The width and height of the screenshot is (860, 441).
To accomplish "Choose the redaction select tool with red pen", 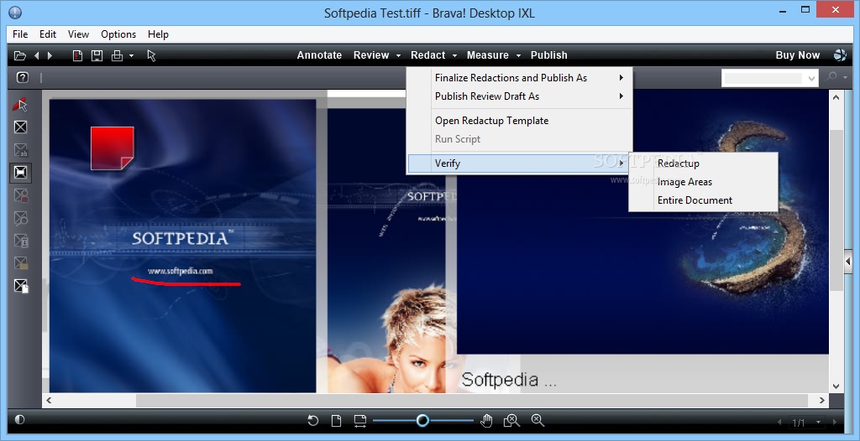I will click(20, 105).
